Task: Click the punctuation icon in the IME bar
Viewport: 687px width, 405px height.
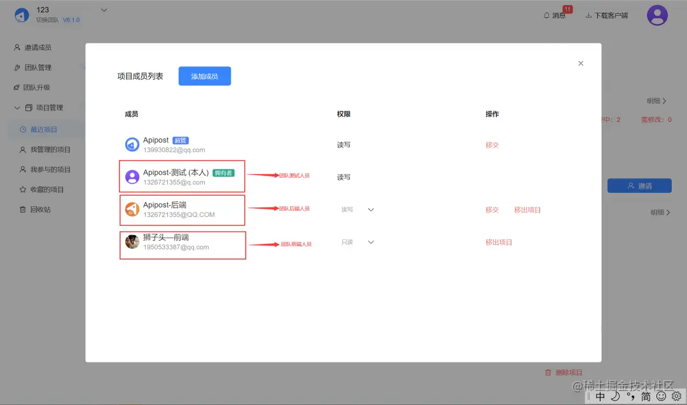Action: (x=630, y=396)
